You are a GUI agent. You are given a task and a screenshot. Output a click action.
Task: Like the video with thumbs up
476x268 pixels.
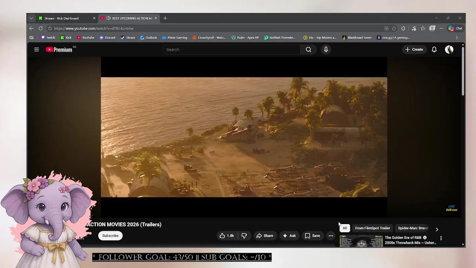coord(226,236)
